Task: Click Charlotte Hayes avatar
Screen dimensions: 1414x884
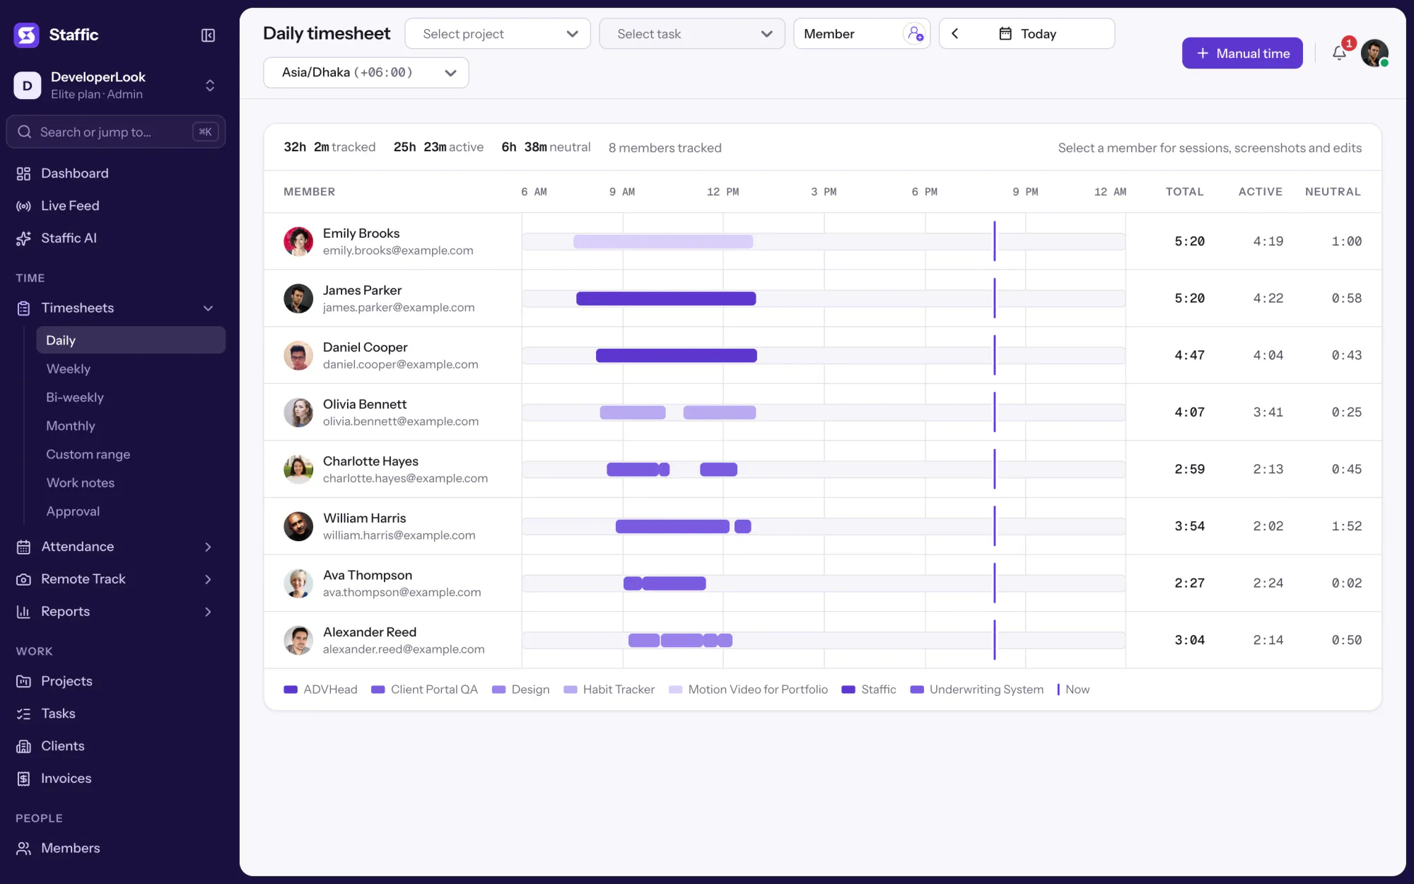Action: click(298, 470)
